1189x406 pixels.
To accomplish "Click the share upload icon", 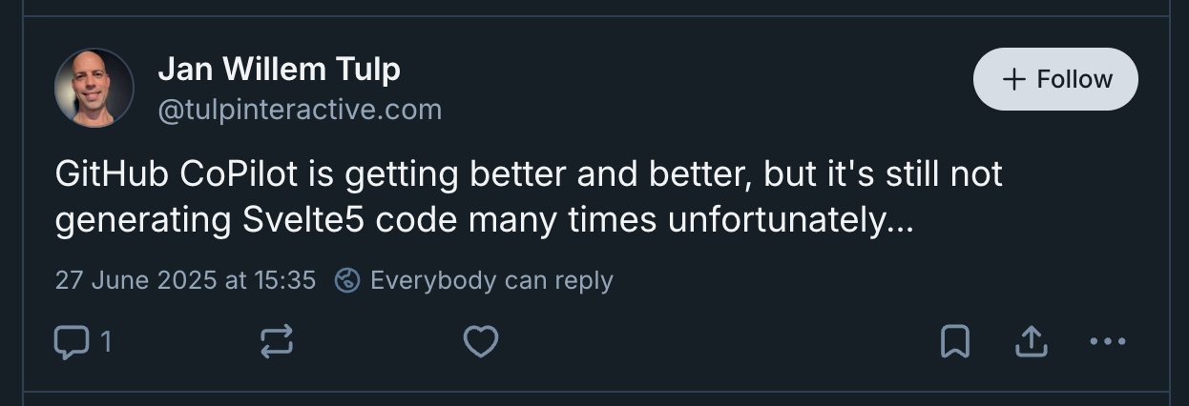I will (x=1032, y=342).
